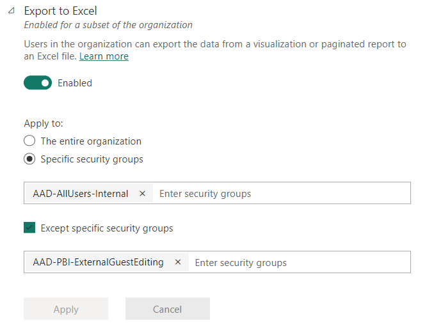
Task: Click the "Except specific security groups" label text
Action: coord(107,228)
